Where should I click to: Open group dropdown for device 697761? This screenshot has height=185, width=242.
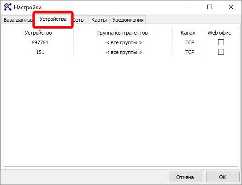pos(124,42)
